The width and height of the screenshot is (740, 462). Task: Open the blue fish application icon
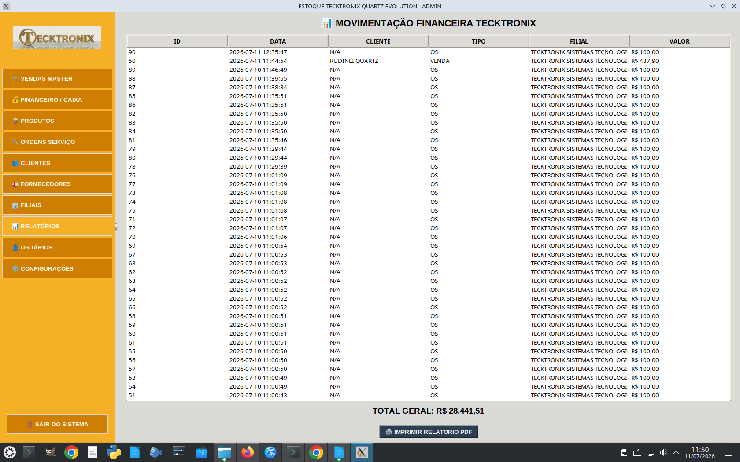pos(156,452)
